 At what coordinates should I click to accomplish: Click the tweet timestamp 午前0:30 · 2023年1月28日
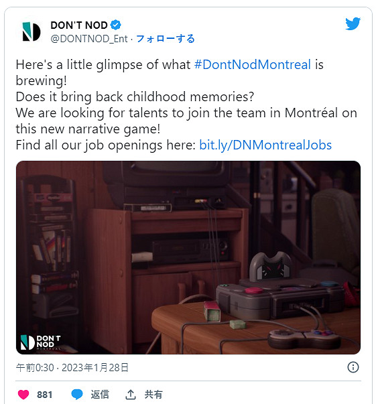coord(72,368)
